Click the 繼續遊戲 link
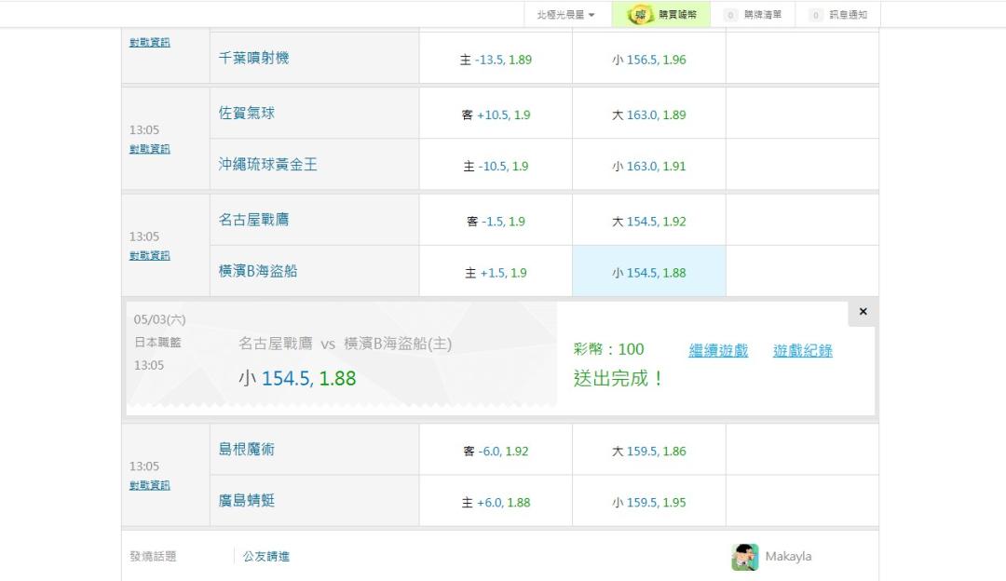 [x=718, y=351]
